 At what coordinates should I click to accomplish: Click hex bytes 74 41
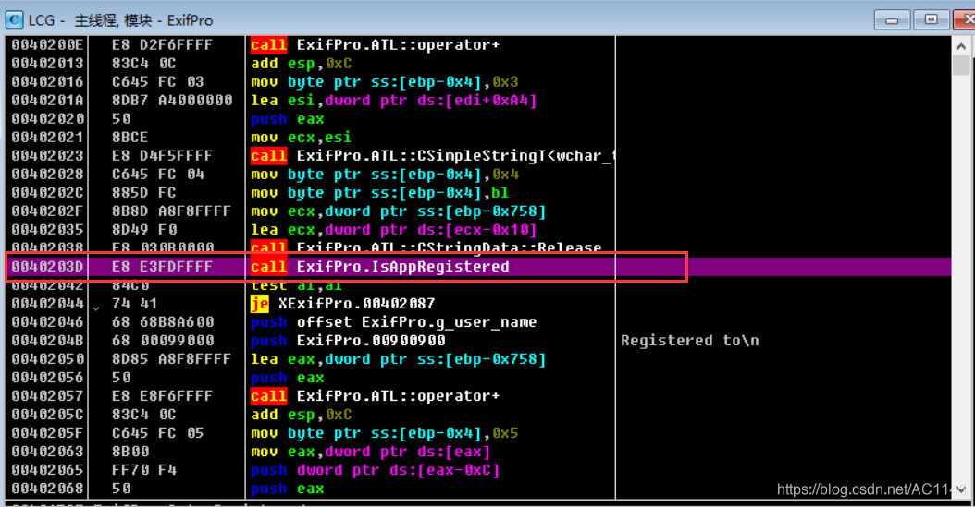pyautogui.click(x=134, y=304)
